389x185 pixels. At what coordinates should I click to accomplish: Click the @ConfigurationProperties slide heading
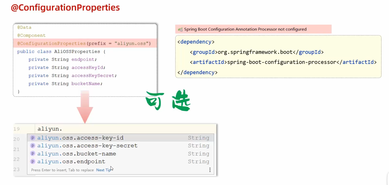(65, 8)
